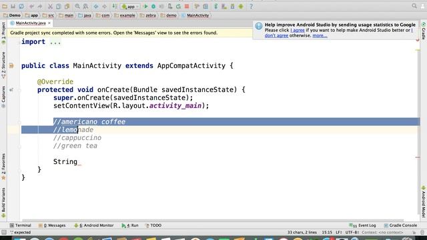This screenshot has height=240, width=427.
Task: Click the 'I don't agree' link
Action: [276, 35]
